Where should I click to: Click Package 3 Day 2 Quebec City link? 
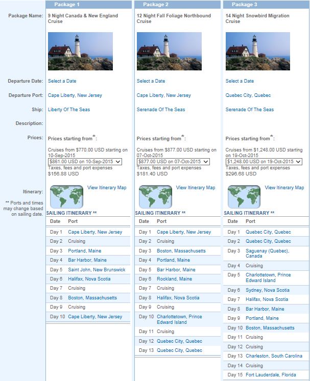[x=268, y=241]
